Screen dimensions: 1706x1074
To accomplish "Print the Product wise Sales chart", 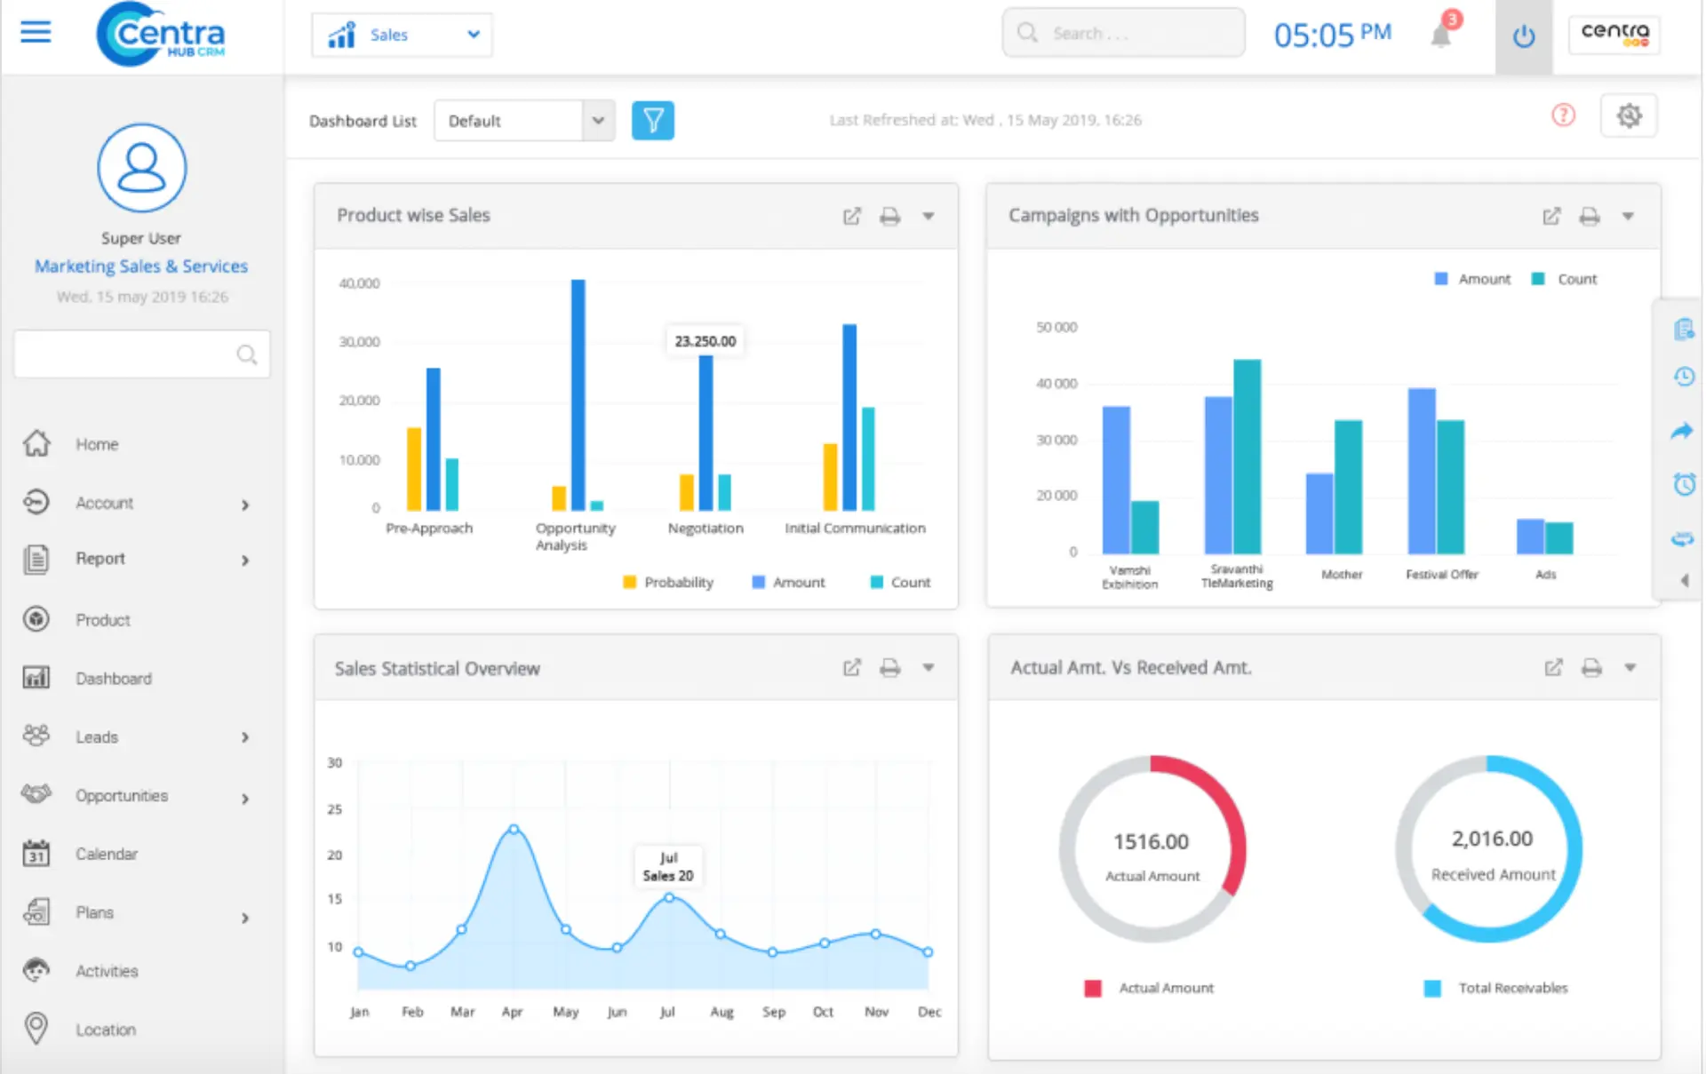I will pyautogui.click(x=889, y=216).
